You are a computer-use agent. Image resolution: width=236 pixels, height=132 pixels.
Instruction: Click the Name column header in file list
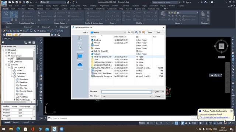[93, 37]
